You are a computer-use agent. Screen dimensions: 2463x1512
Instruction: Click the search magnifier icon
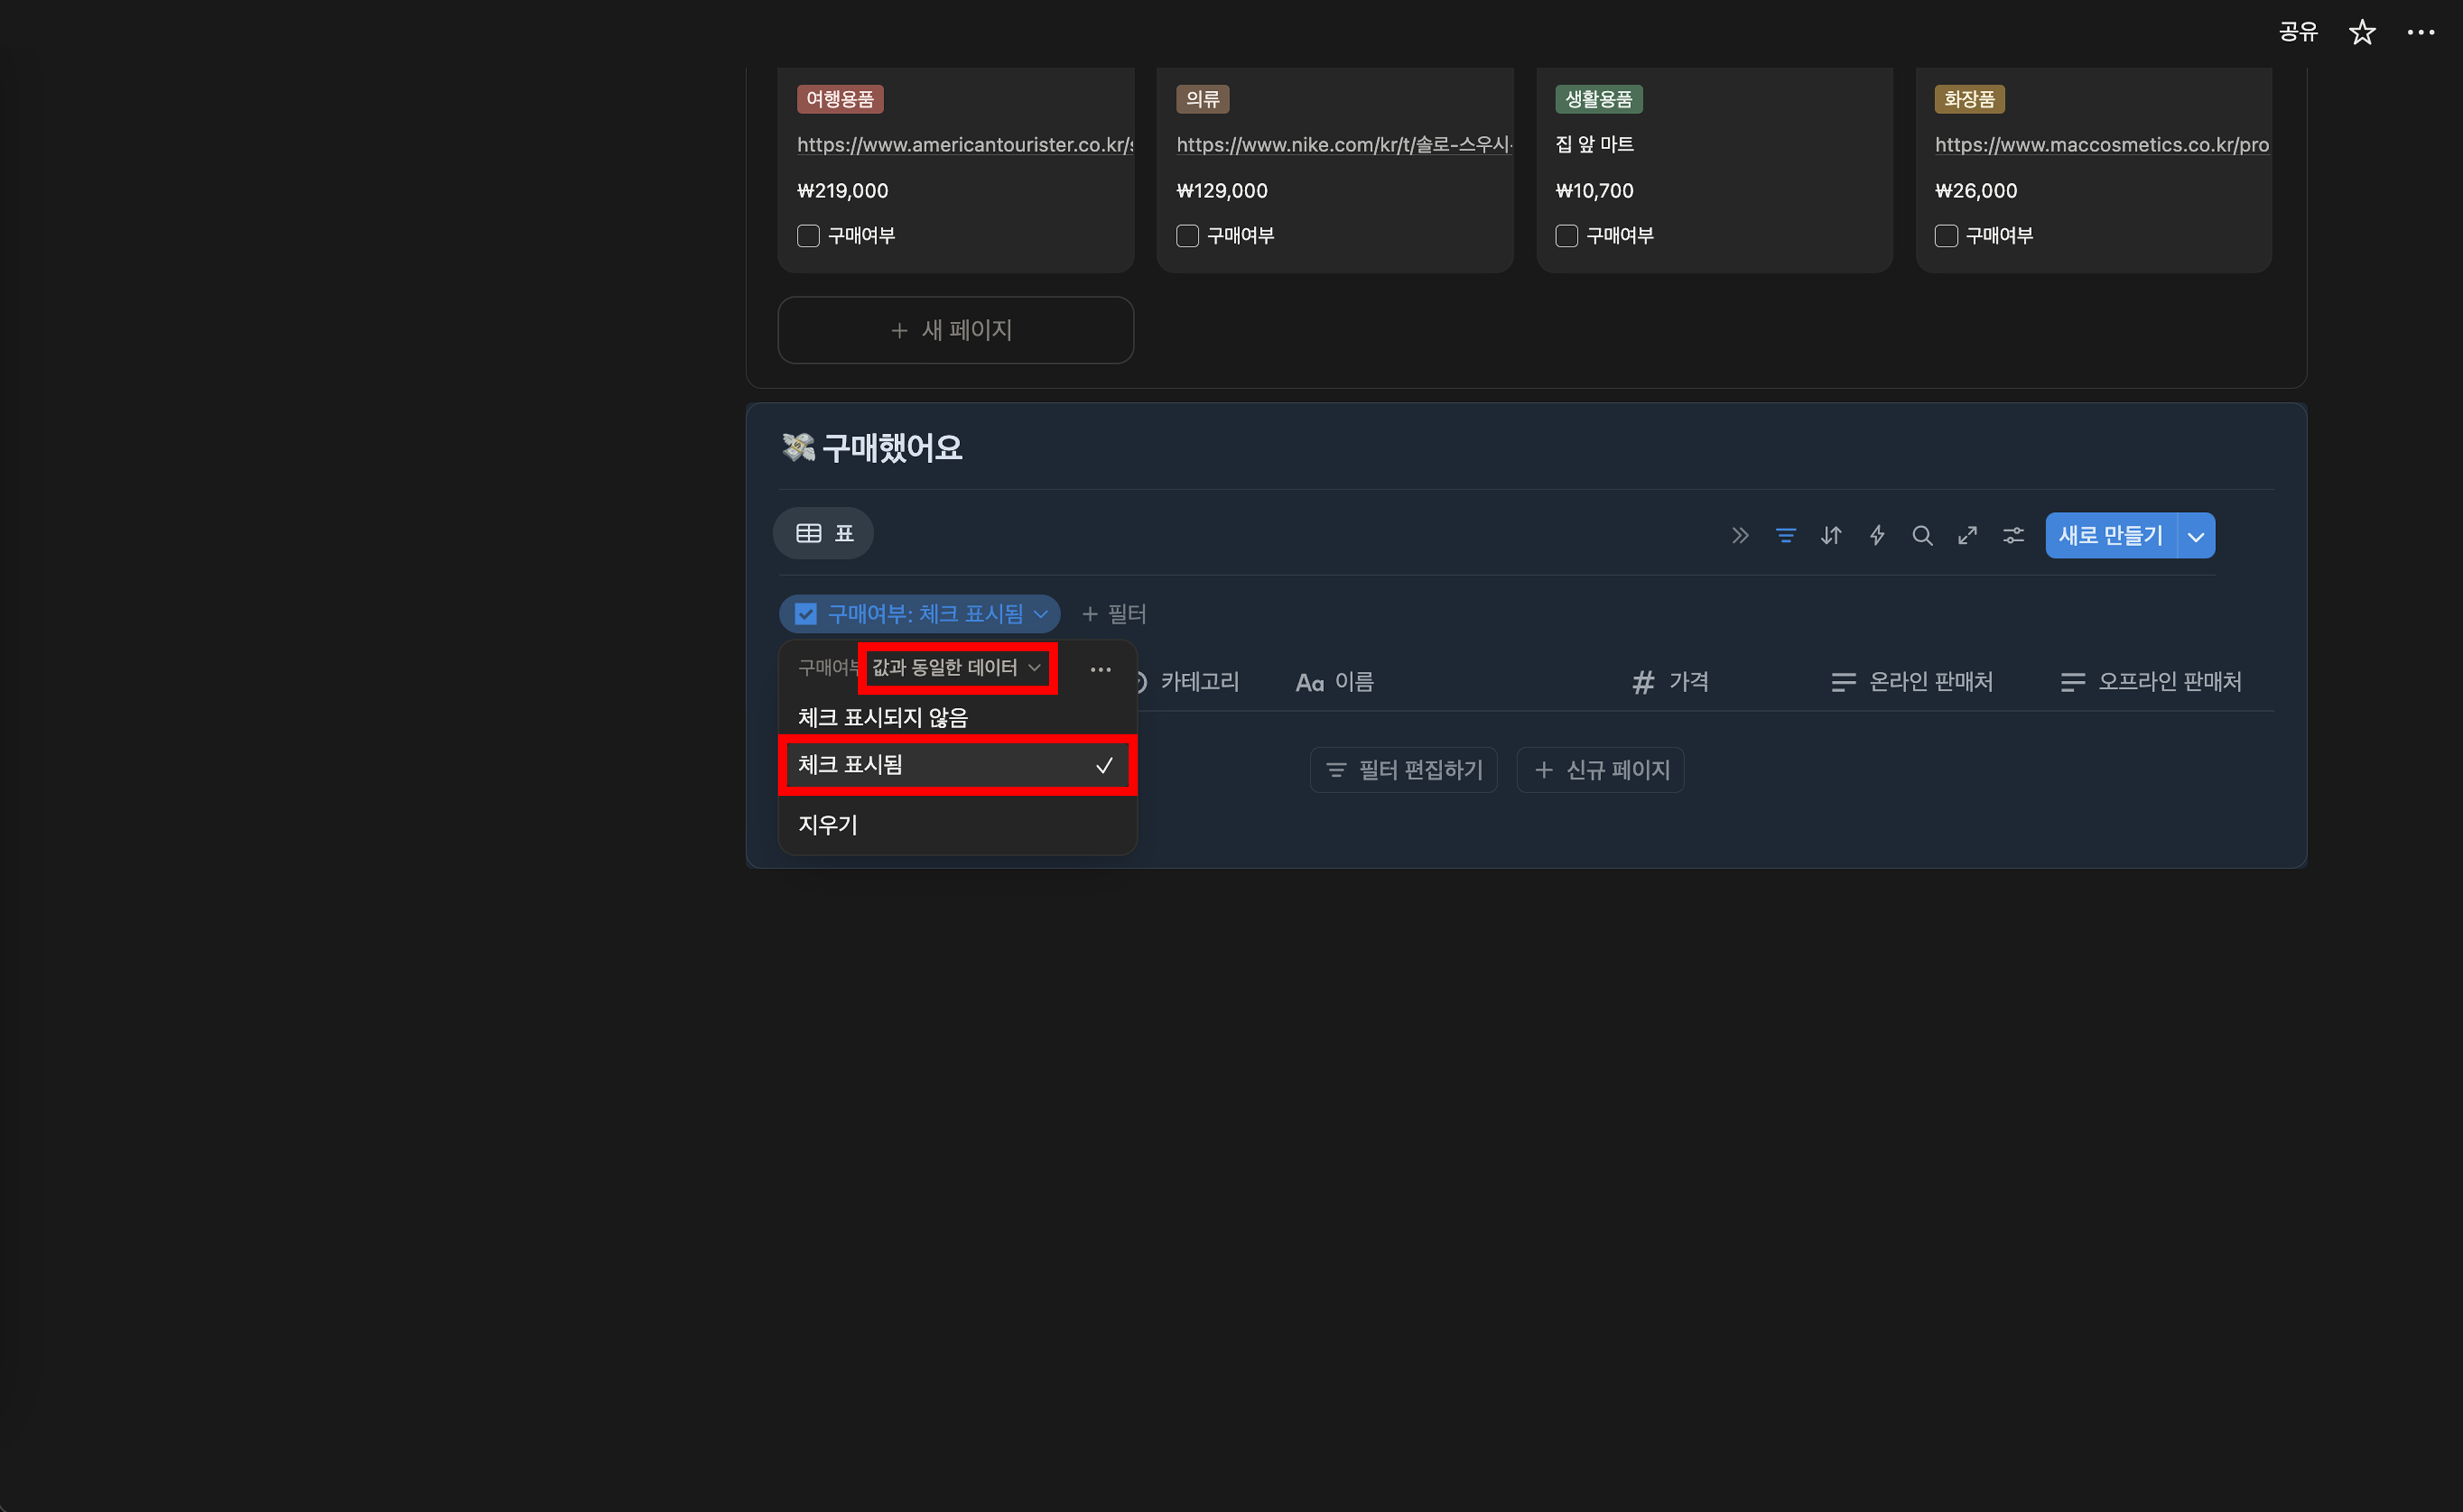coord(1921,536)
